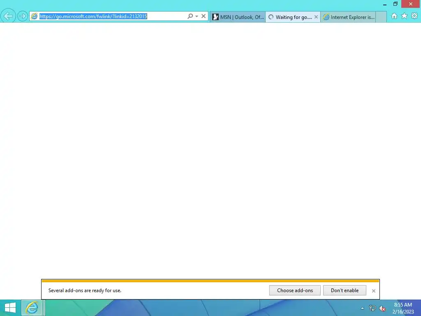Go to the Home page icon

[394, 16]
